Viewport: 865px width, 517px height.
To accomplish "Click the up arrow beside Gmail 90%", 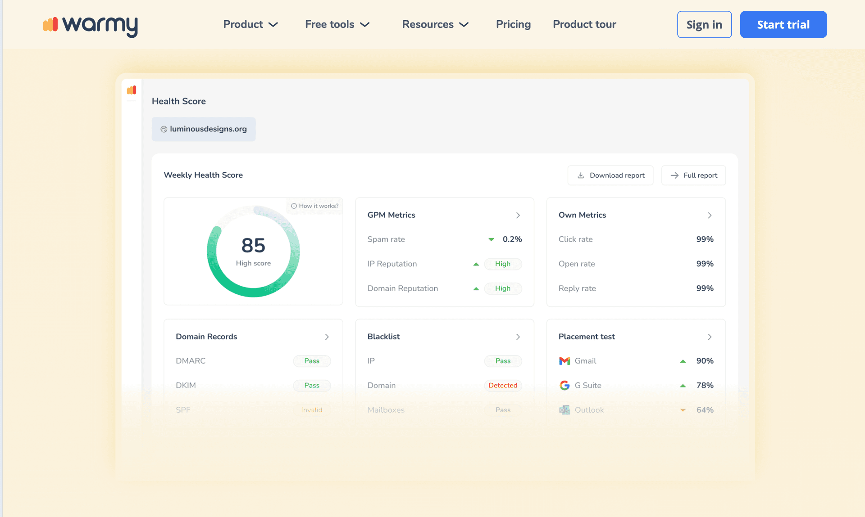I will 683,361.
